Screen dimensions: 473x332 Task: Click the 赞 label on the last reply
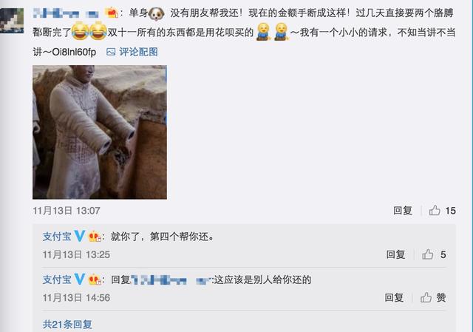point(441,297)
